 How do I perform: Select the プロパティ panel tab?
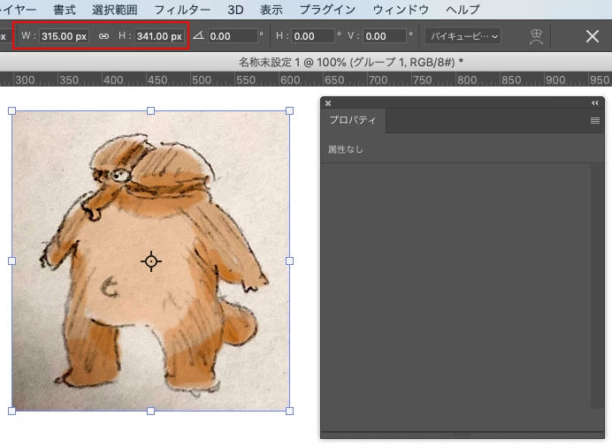[353, 120]
